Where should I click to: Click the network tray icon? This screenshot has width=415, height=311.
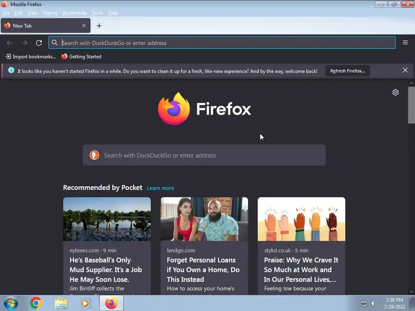(x=364, y=303)
